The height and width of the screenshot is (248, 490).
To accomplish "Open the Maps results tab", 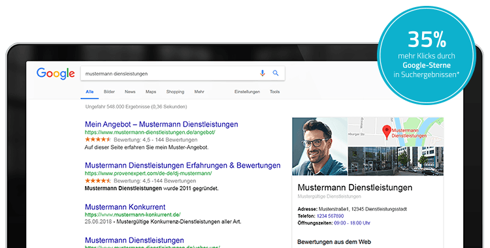I will coord(151,92).
